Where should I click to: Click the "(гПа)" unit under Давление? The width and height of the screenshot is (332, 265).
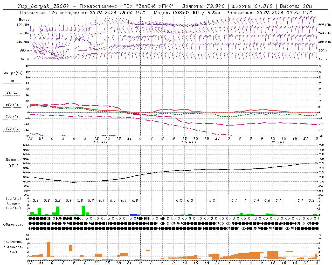[x=13, y=166]
